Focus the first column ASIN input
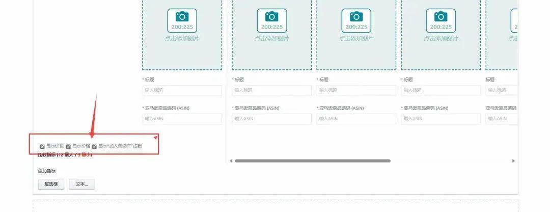 click(x=182, y=119)
